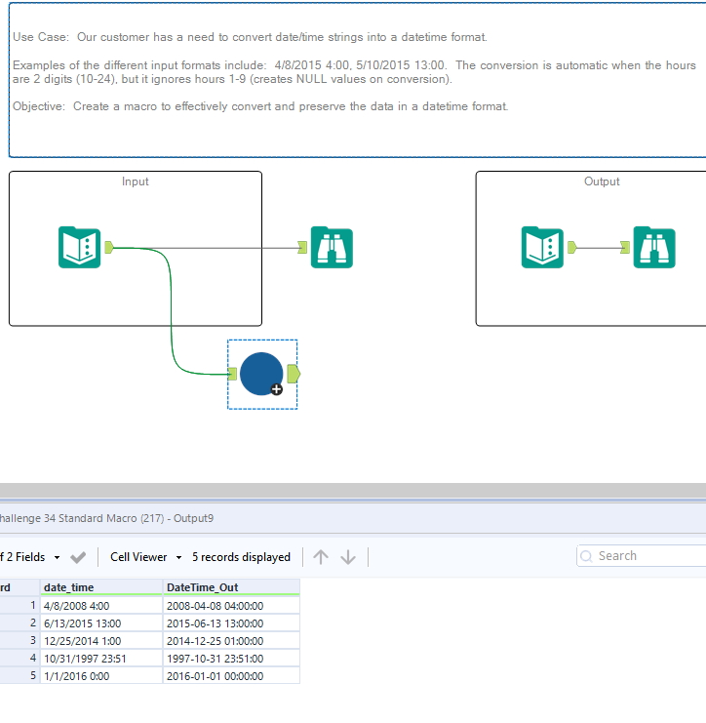Select record row number 5
This screenshot has width=706, height=723.
click(20, 675)
